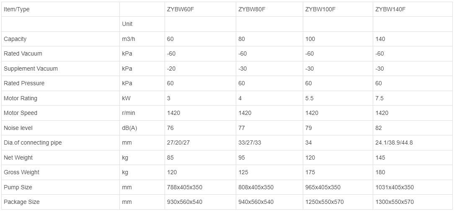Select the Supplement Vacuum row label
This screenshot has height=211, width=454.
click(31, 69)
